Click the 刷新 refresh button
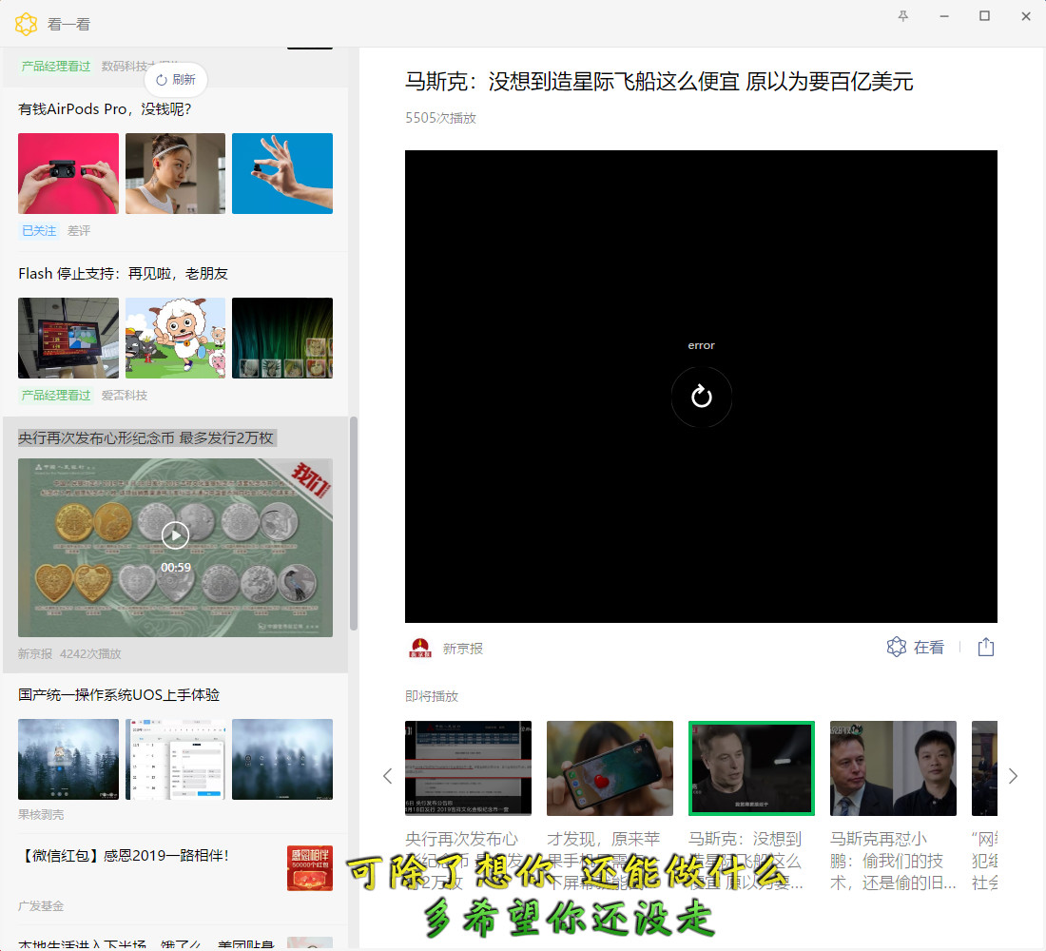 (x=176, y=80)
